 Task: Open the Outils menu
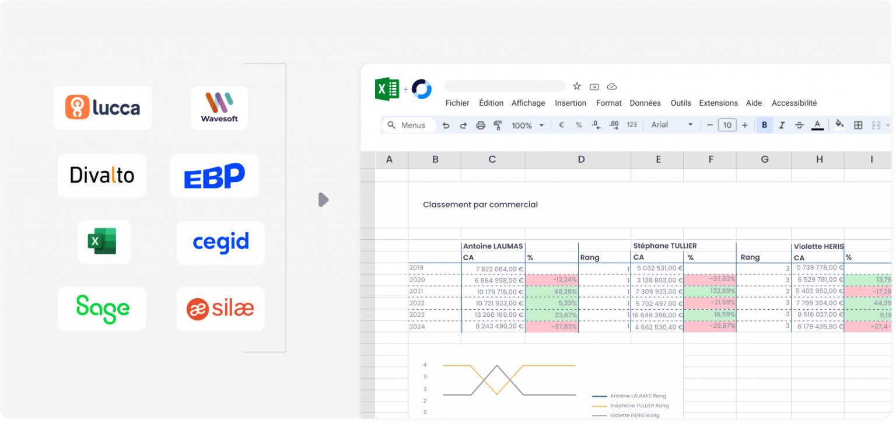pyautogui.click(x=681, y=103)
